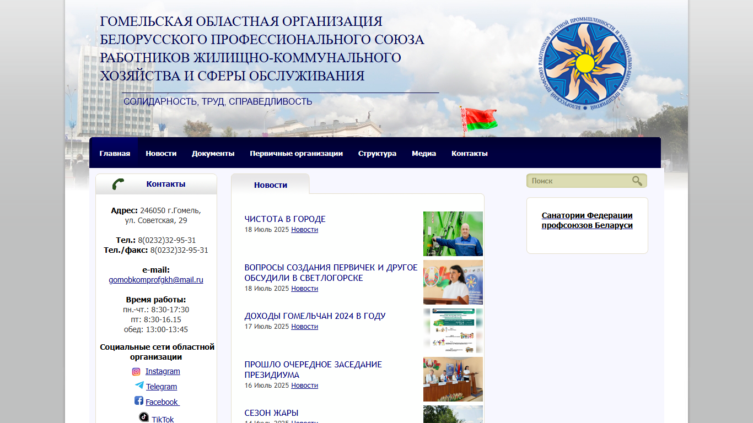The width and height of the screenshot is (753, 423).
Task: Click the Facebook icon
Action: click(x=139, y=401)
